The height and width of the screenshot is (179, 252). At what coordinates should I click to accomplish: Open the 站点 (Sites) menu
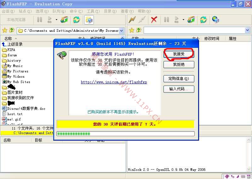click(x=25, y=11)
